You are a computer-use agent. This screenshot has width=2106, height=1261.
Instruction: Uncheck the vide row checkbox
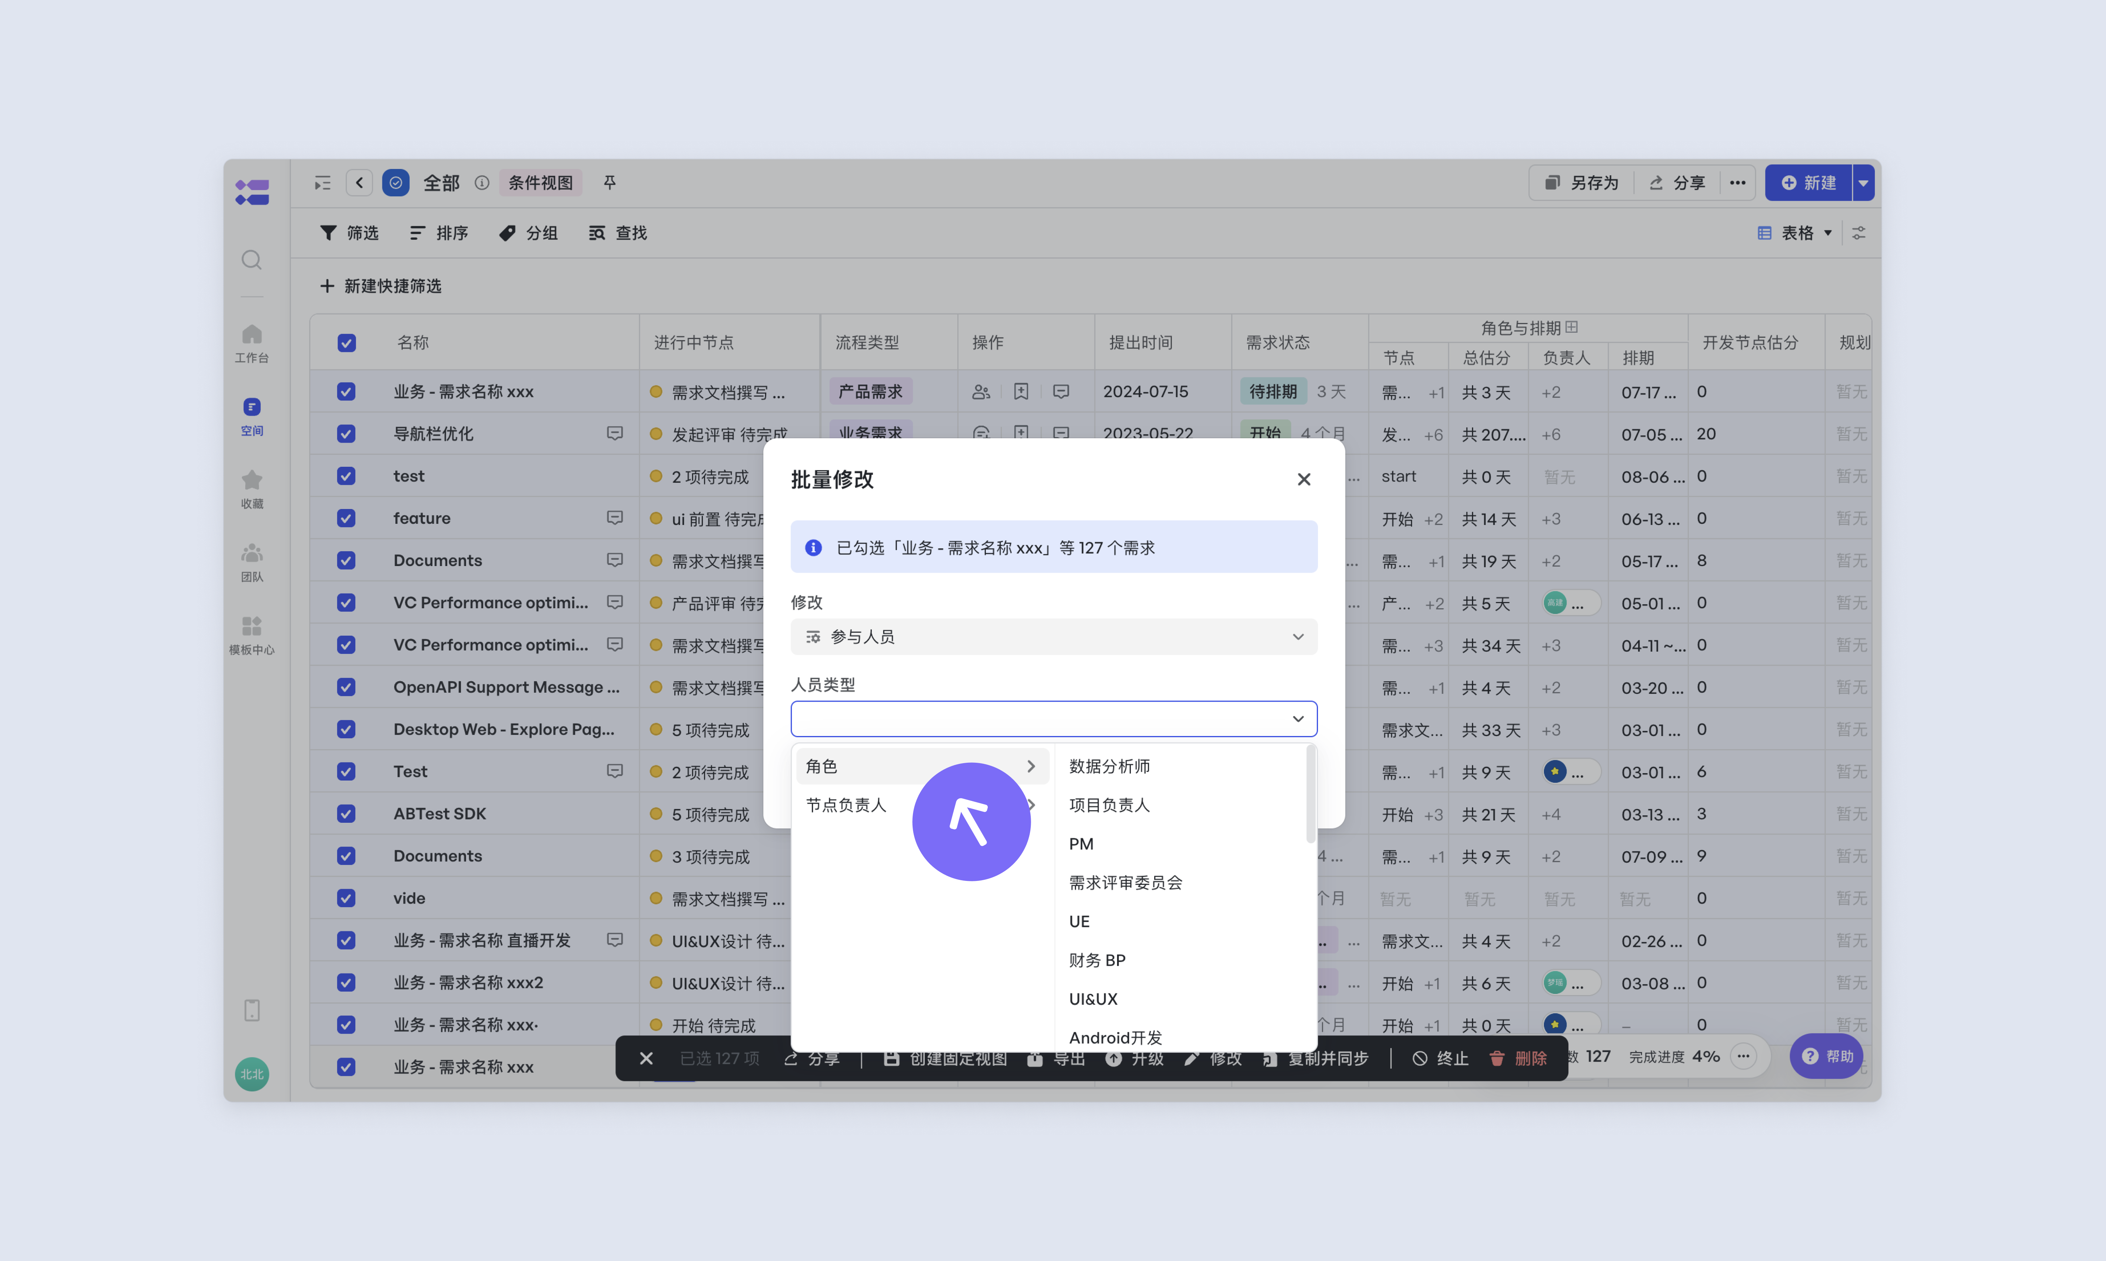tap(346, 898)
